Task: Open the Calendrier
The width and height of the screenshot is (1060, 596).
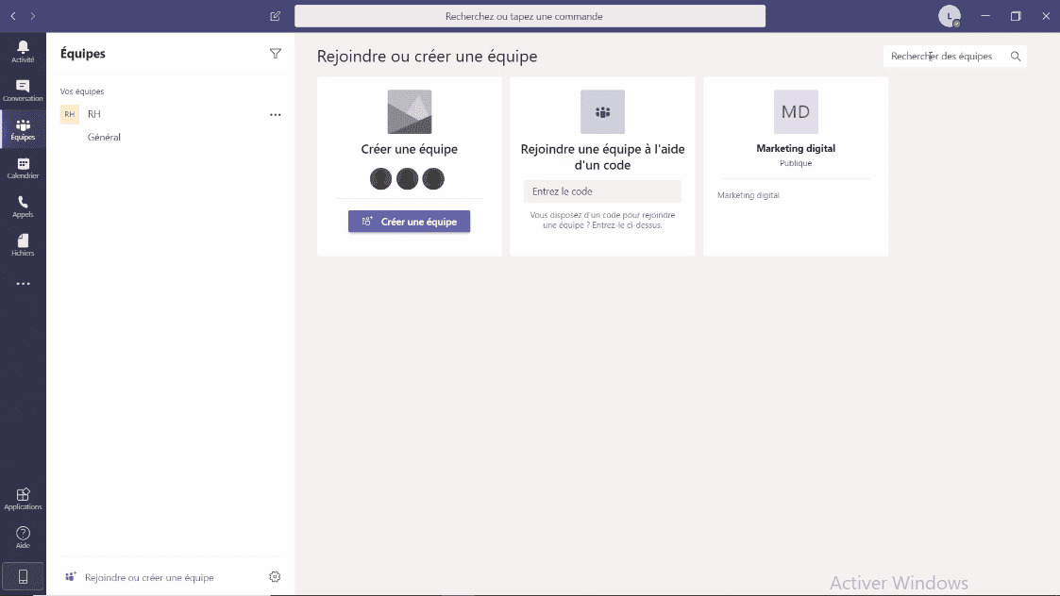Action: (22, 167)
